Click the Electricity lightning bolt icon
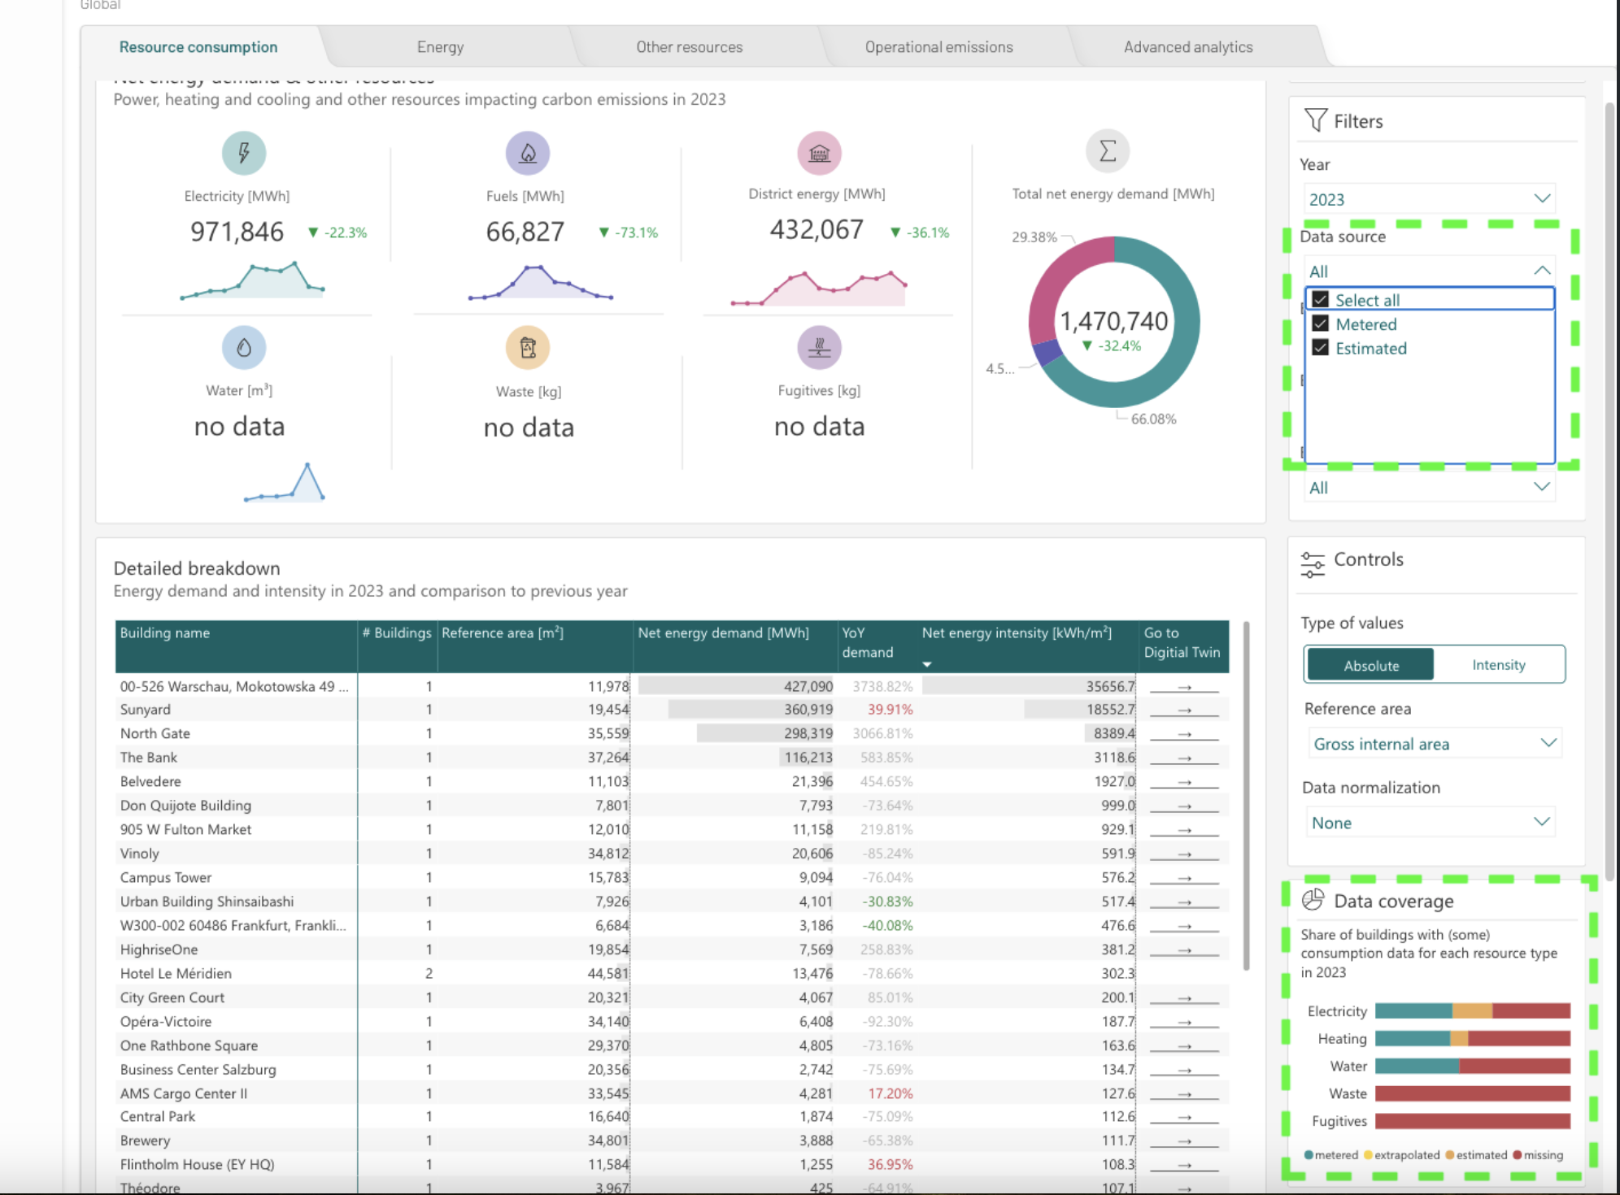The image size is (1620, 1195). coord(244,152)
